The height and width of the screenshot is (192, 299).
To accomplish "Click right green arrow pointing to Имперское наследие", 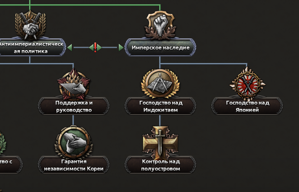I will (x=121, y=47).
